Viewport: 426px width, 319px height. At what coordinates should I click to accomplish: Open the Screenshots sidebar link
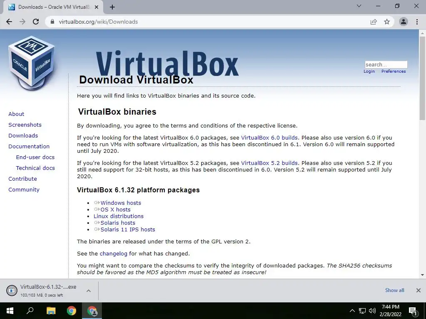point(25,125)
